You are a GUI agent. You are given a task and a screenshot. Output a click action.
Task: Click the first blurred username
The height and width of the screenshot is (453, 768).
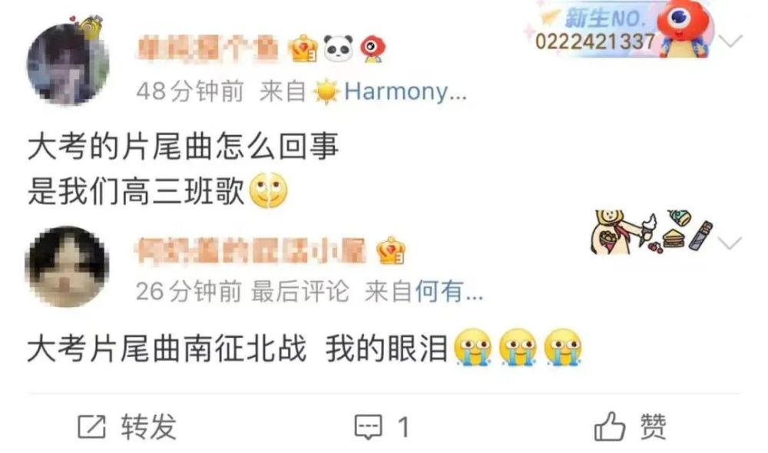pyautogui.click(x=209, y=49)
